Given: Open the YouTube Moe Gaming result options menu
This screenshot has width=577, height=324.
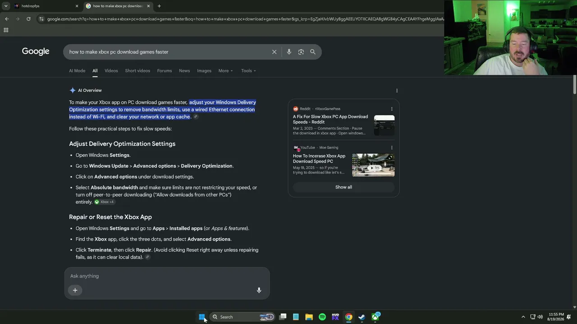Looking at the screenshot, I should tap(392, 148).
